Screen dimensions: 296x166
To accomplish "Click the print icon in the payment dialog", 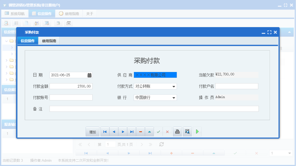I will tap(177, 131).
